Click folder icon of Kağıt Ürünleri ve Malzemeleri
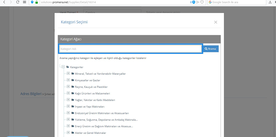Screen dimensions: 276x137 [73, 93]
